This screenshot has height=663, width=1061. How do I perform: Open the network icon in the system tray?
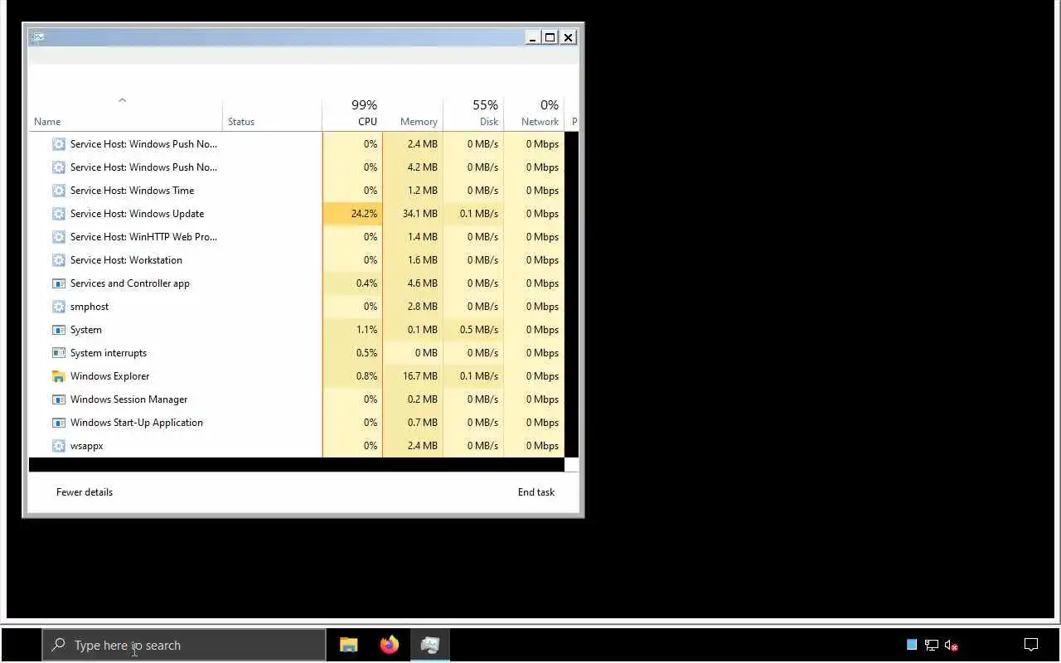coord(932,645)
